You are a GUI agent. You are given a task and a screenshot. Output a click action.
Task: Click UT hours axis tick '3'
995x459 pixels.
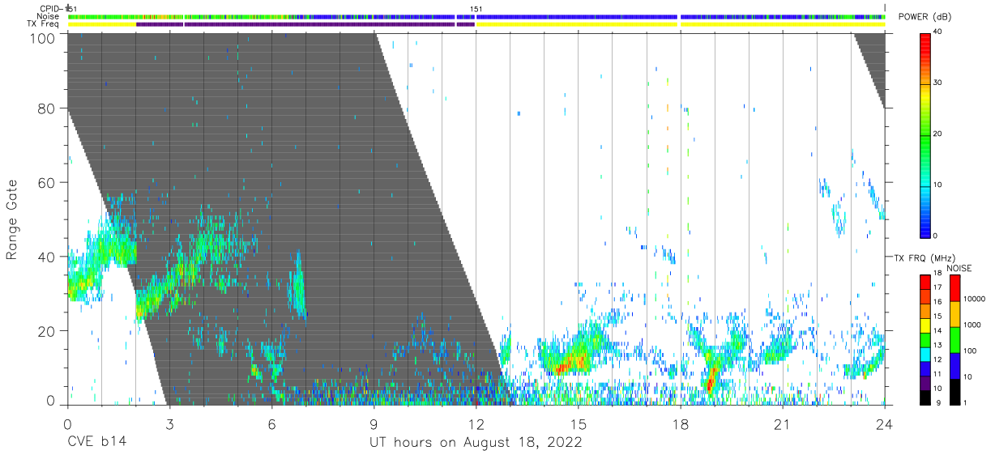point(169,425)
